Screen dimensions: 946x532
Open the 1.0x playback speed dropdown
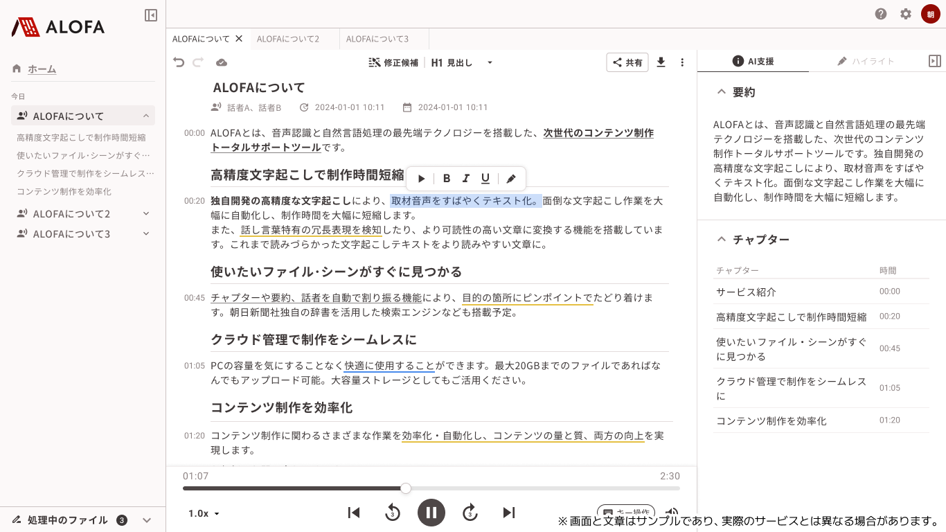tap(204, 513)
